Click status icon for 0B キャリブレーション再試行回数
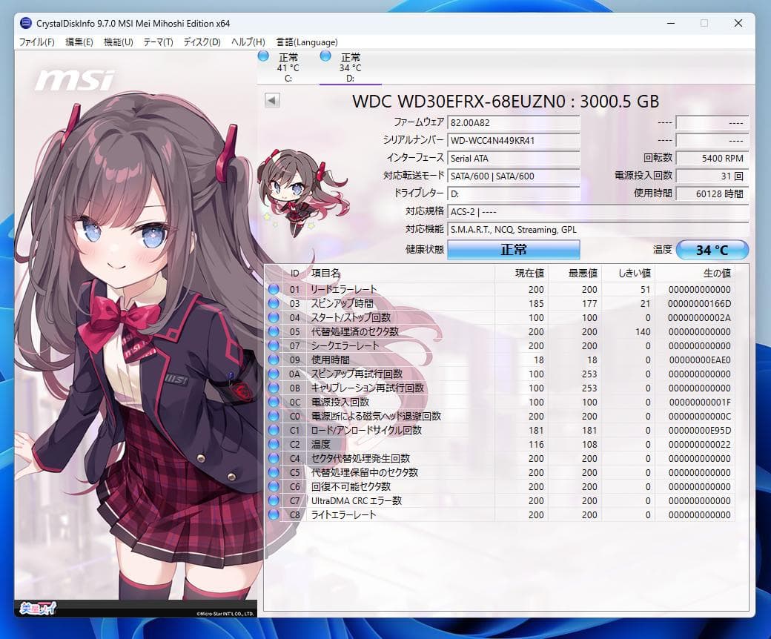The width and height of the screenshot is (771, 639). [274, 388]
